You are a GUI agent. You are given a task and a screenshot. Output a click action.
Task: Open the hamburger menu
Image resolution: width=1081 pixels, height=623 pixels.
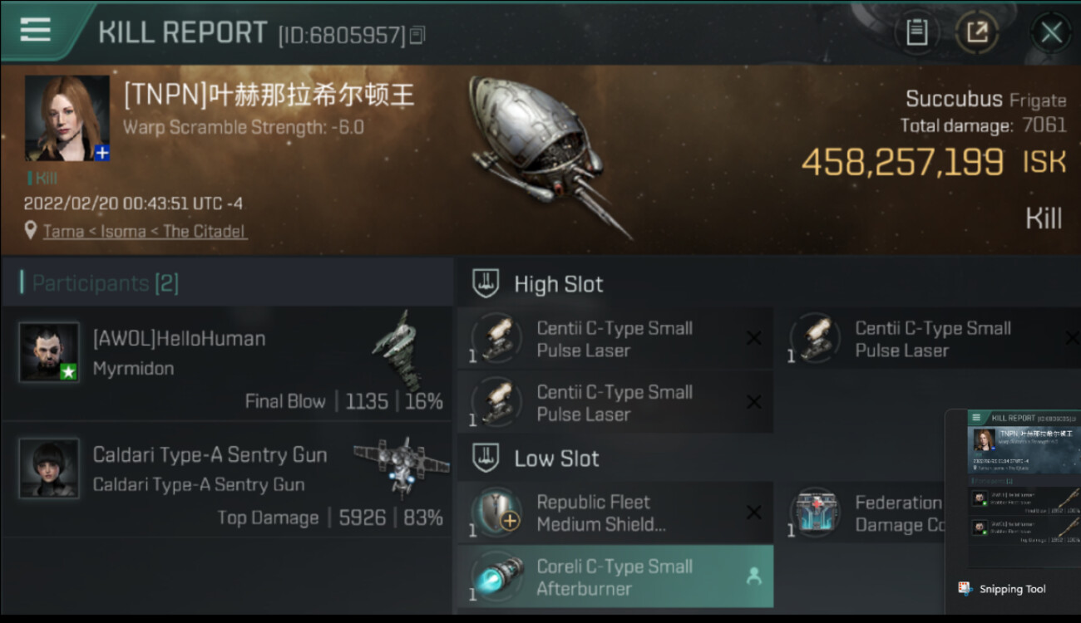35,30
